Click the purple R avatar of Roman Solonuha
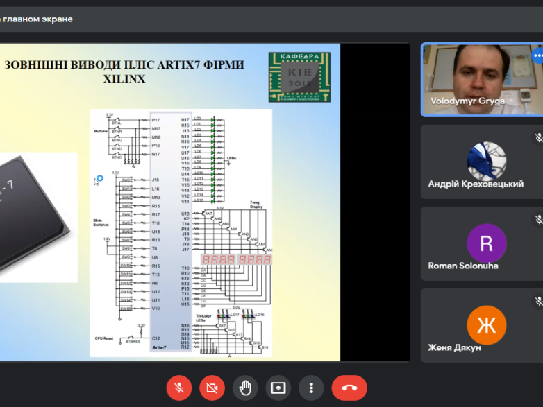Screen dimensions: 543x407 tap(486, 243)
